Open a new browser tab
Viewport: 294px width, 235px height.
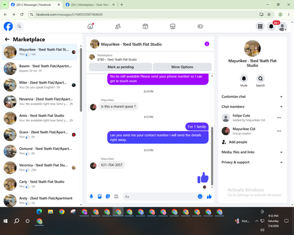click(x=122, y=5)
